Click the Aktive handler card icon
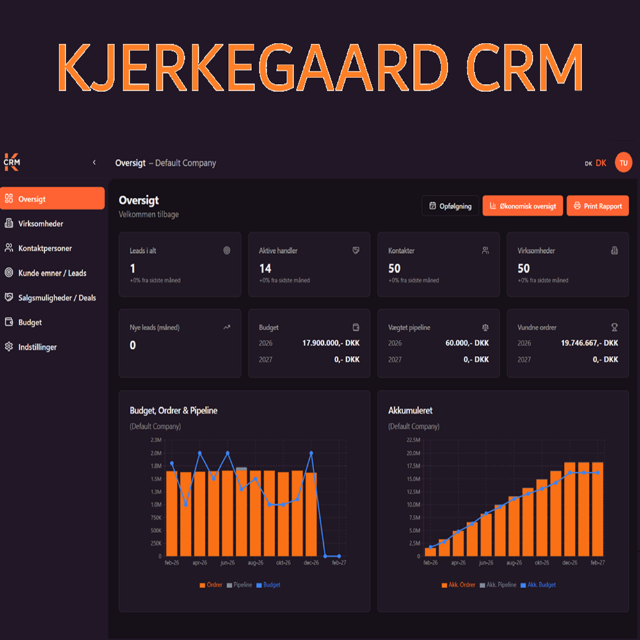Screen dimensions: 640x640 point(356,251)
